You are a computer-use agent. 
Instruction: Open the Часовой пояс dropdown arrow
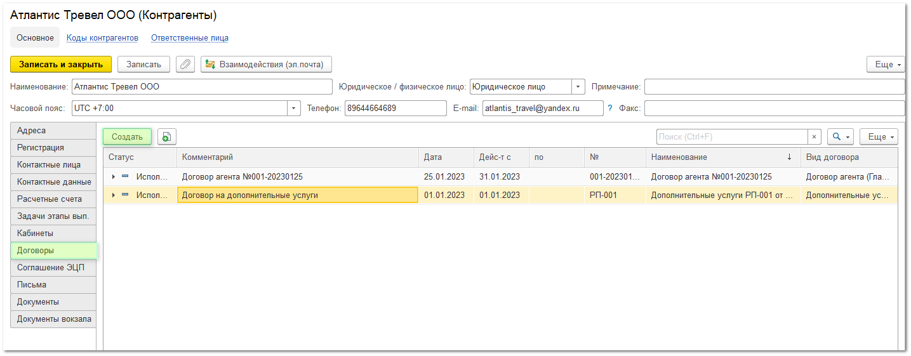(293, 109)
